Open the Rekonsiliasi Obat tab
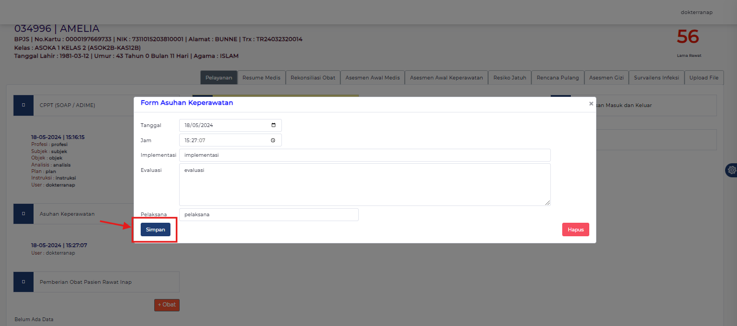This screenshot has height=326, width=737. pos(313,77)
